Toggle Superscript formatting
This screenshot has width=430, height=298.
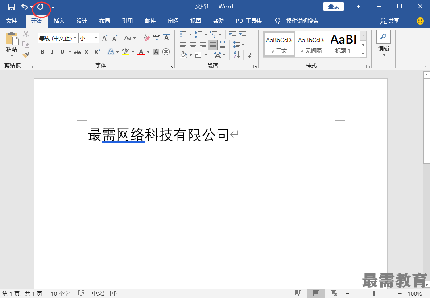tap(97, 52)
